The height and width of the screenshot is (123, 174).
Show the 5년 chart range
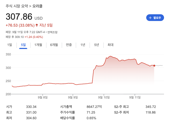97,45
